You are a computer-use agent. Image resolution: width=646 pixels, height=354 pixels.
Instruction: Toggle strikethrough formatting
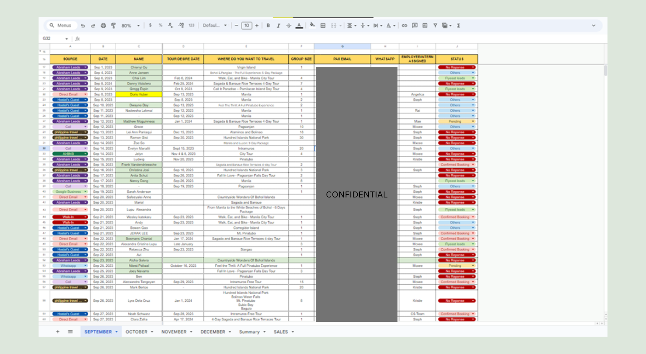pos(289,26)
